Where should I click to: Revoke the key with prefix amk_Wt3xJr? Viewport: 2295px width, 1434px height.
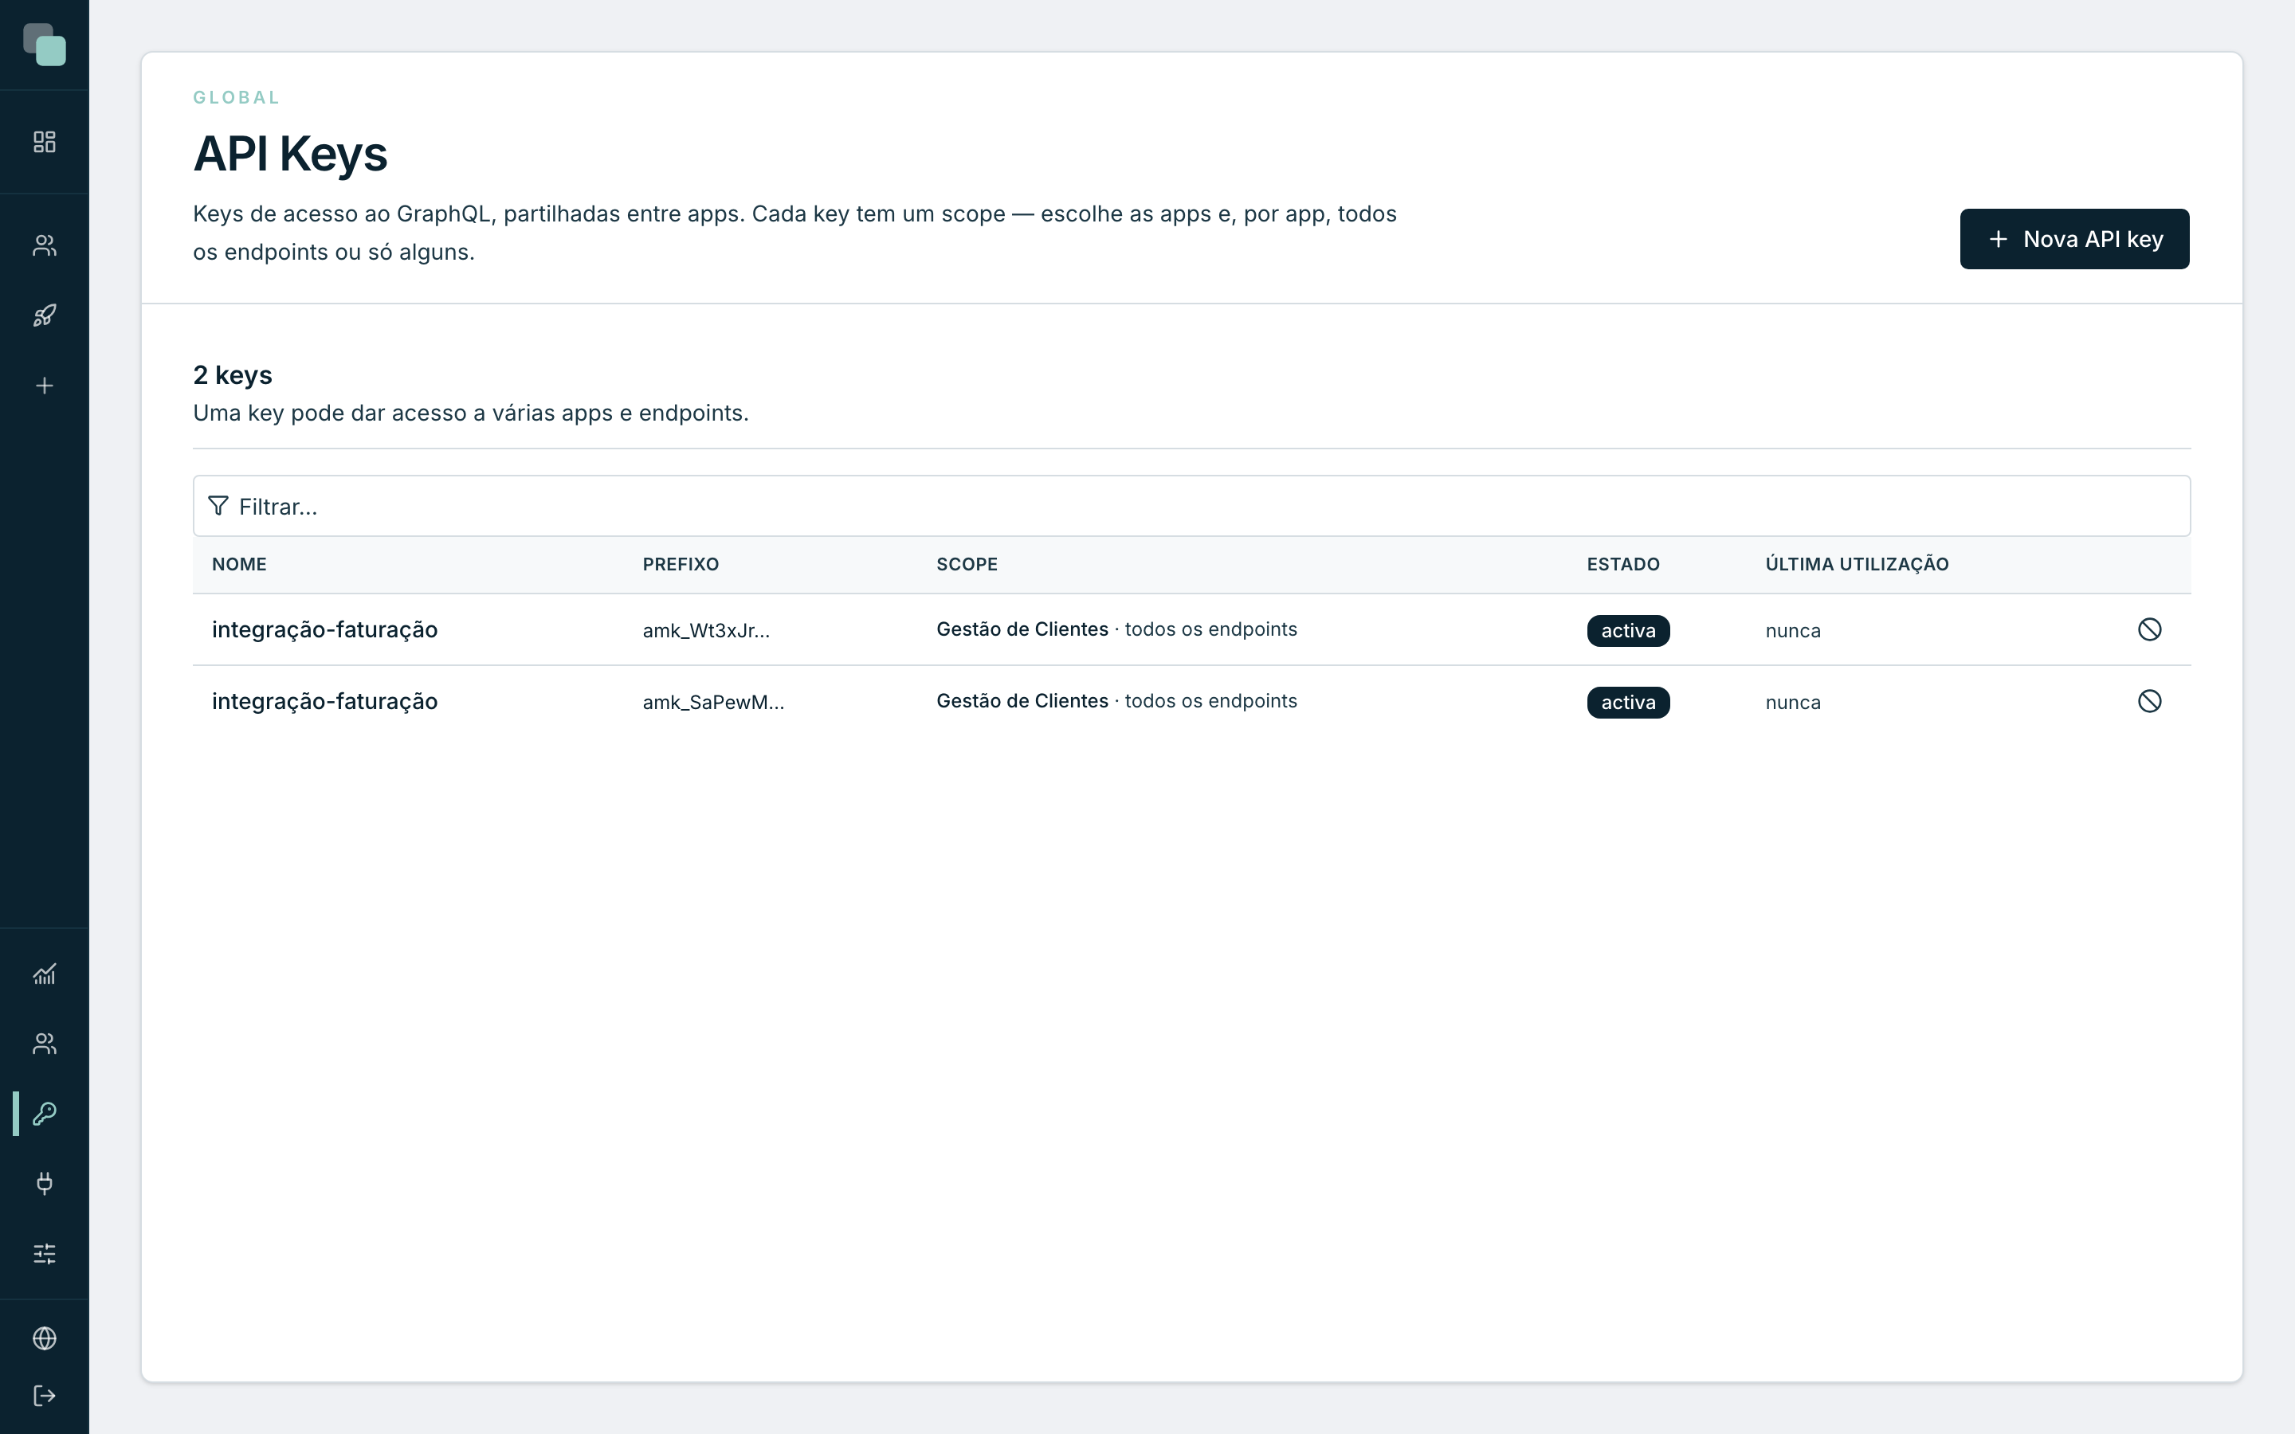2150,629
